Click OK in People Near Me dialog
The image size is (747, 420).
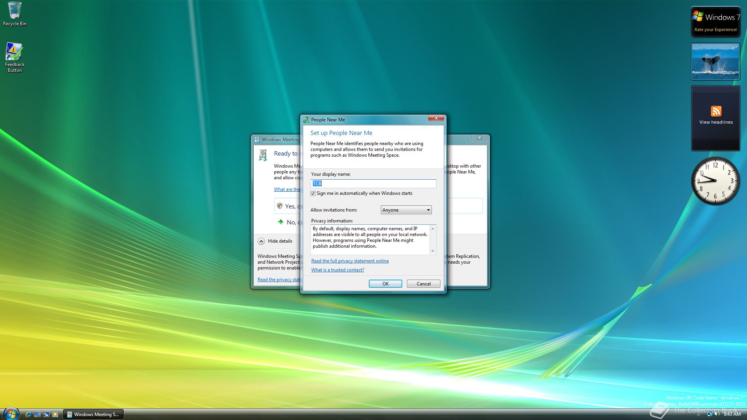(385, 284)
